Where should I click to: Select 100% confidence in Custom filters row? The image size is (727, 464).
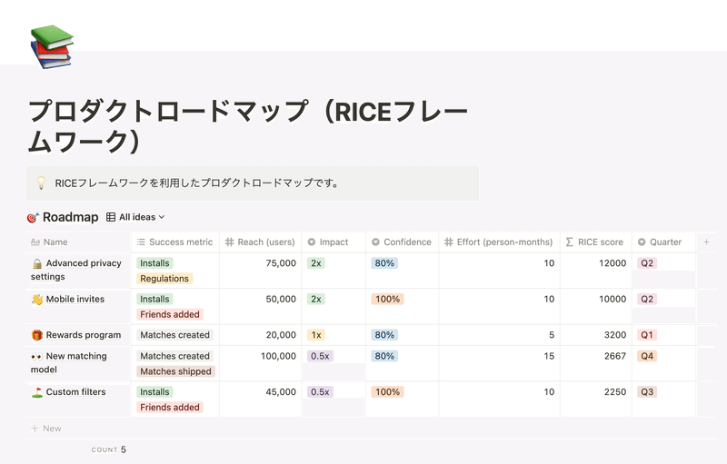point(388,391)
